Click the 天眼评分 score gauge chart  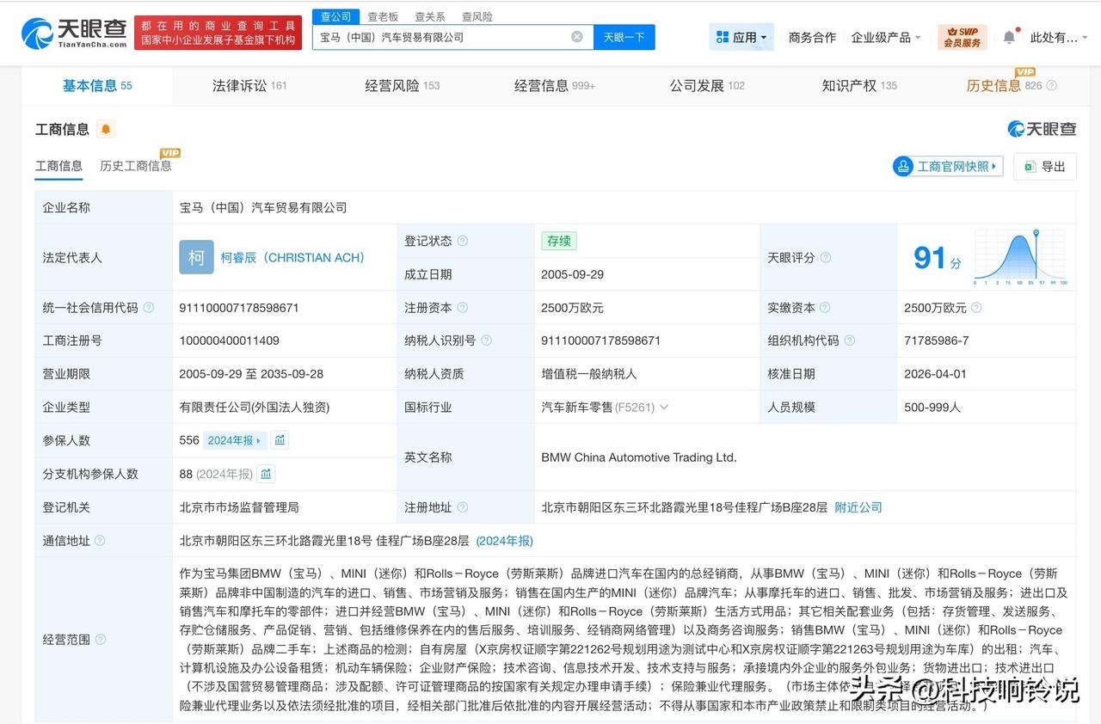(1020, 255)
